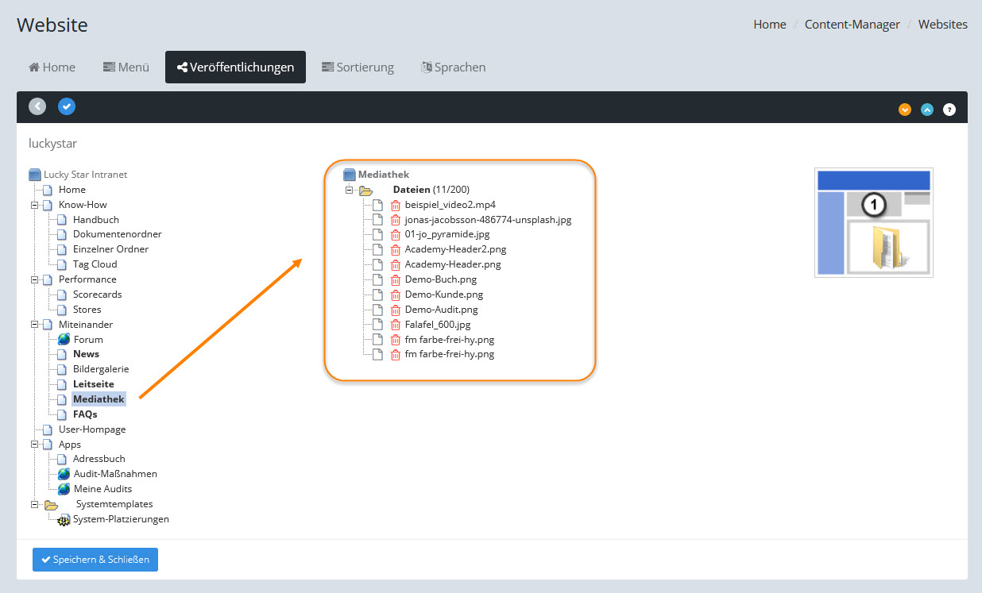The width and height of the screenshot is (982, 593).
Task: Click the blue checkmark confirm icon
Action: pos(67,106)
